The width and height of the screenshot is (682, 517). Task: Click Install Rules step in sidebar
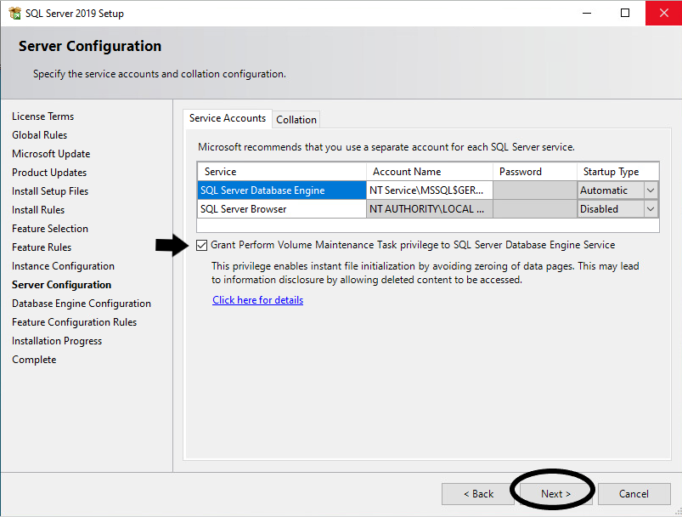click(x=38, y=210)
